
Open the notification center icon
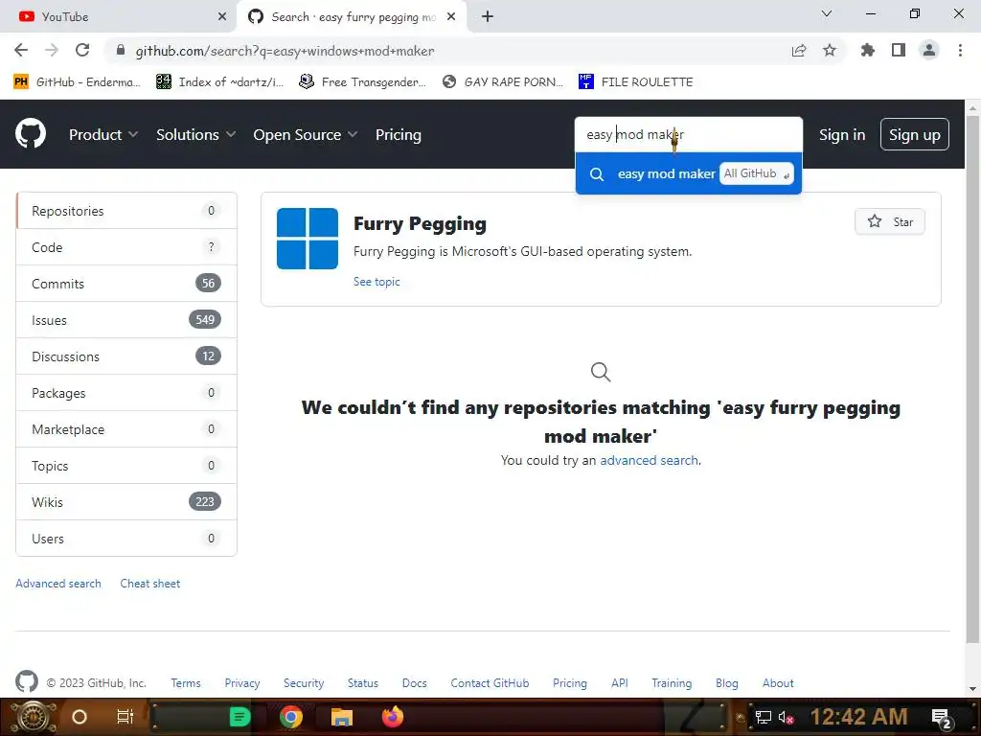[942, 718]
